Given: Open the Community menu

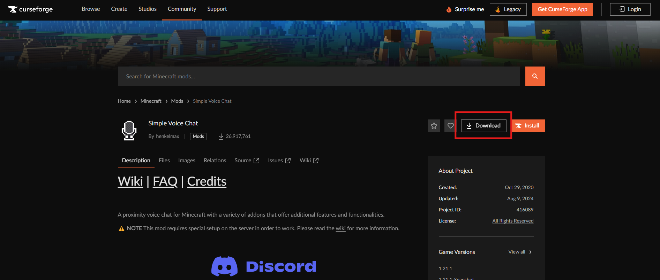Looking at the screenshot, I should coord(182,9).
